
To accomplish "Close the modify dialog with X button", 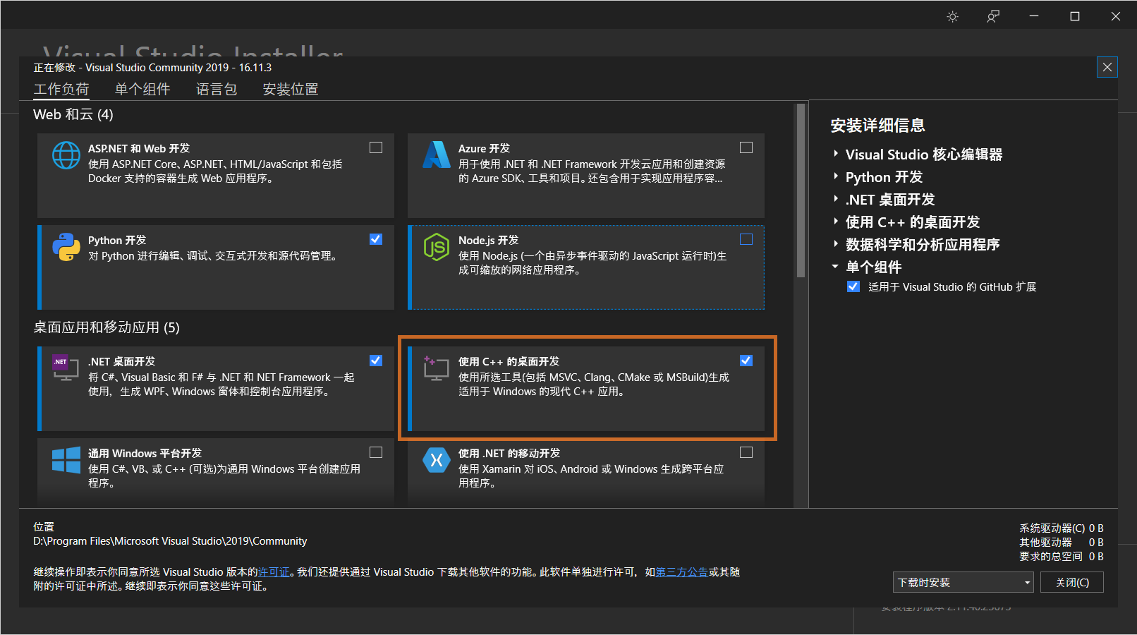I will pyautogui.click(x=1107, y=67).
